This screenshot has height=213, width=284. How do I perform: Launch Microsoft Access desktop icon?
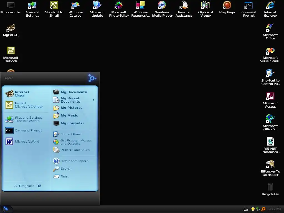[270, 100]
